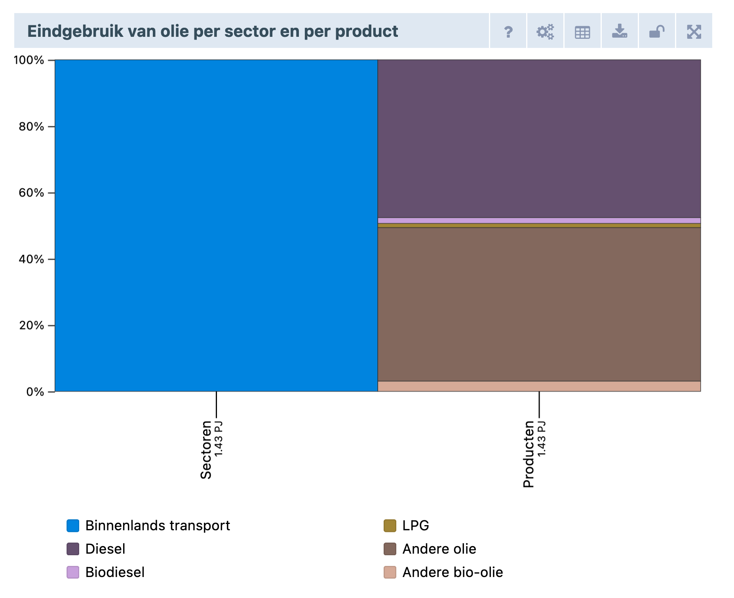Select the purple Diesel bar segment
Viewport: 734px width, 598px height.
(539, 139)
